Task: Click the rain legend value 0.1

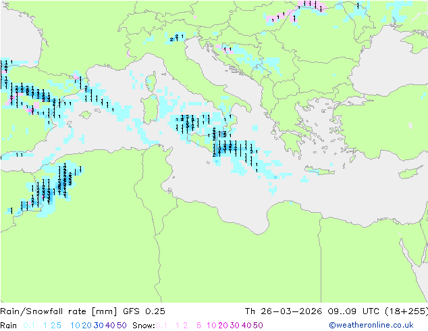Action: coord(29,326)
